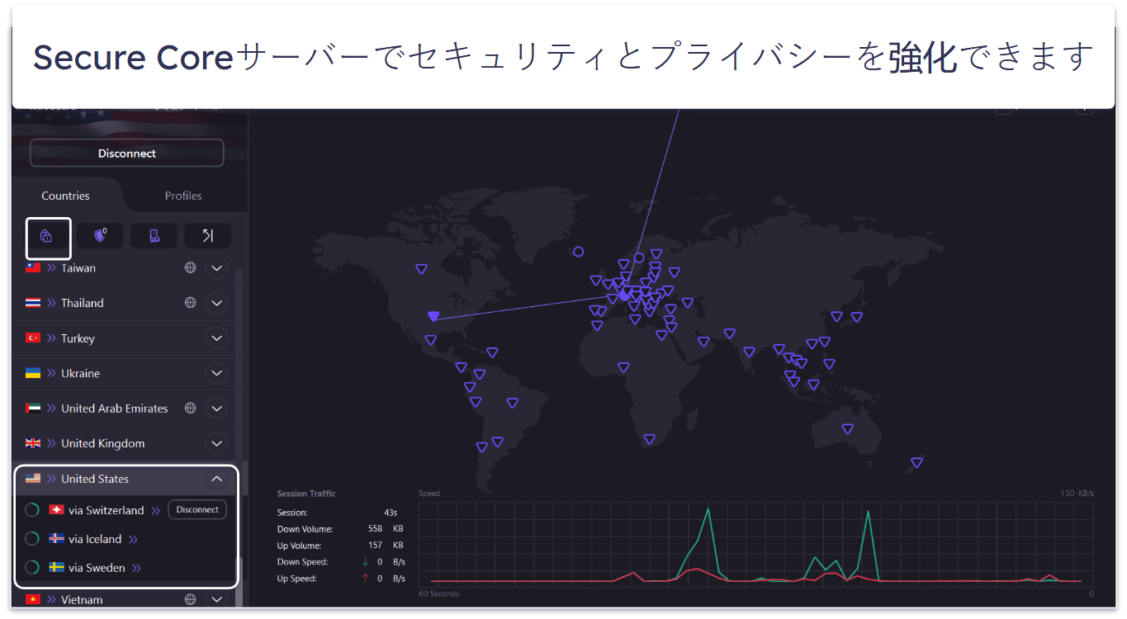Click the main Disconnect button
The image size is (1127, 619).
(x=126, y=154)
